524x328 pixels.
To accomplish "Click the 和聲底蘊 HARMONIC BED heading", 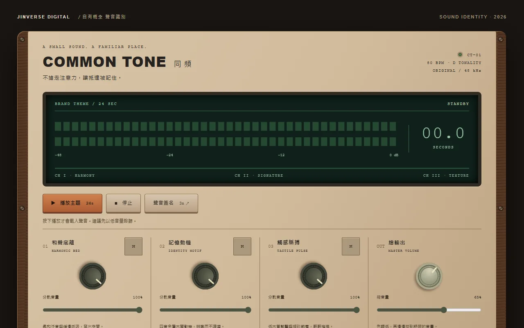I will point(65,246).
